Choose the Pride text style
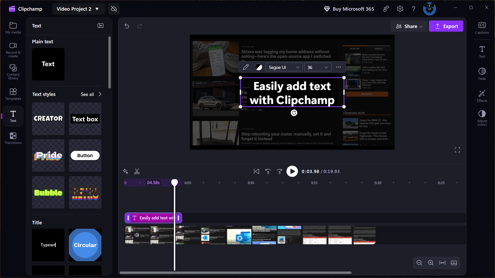 point(48,156)
